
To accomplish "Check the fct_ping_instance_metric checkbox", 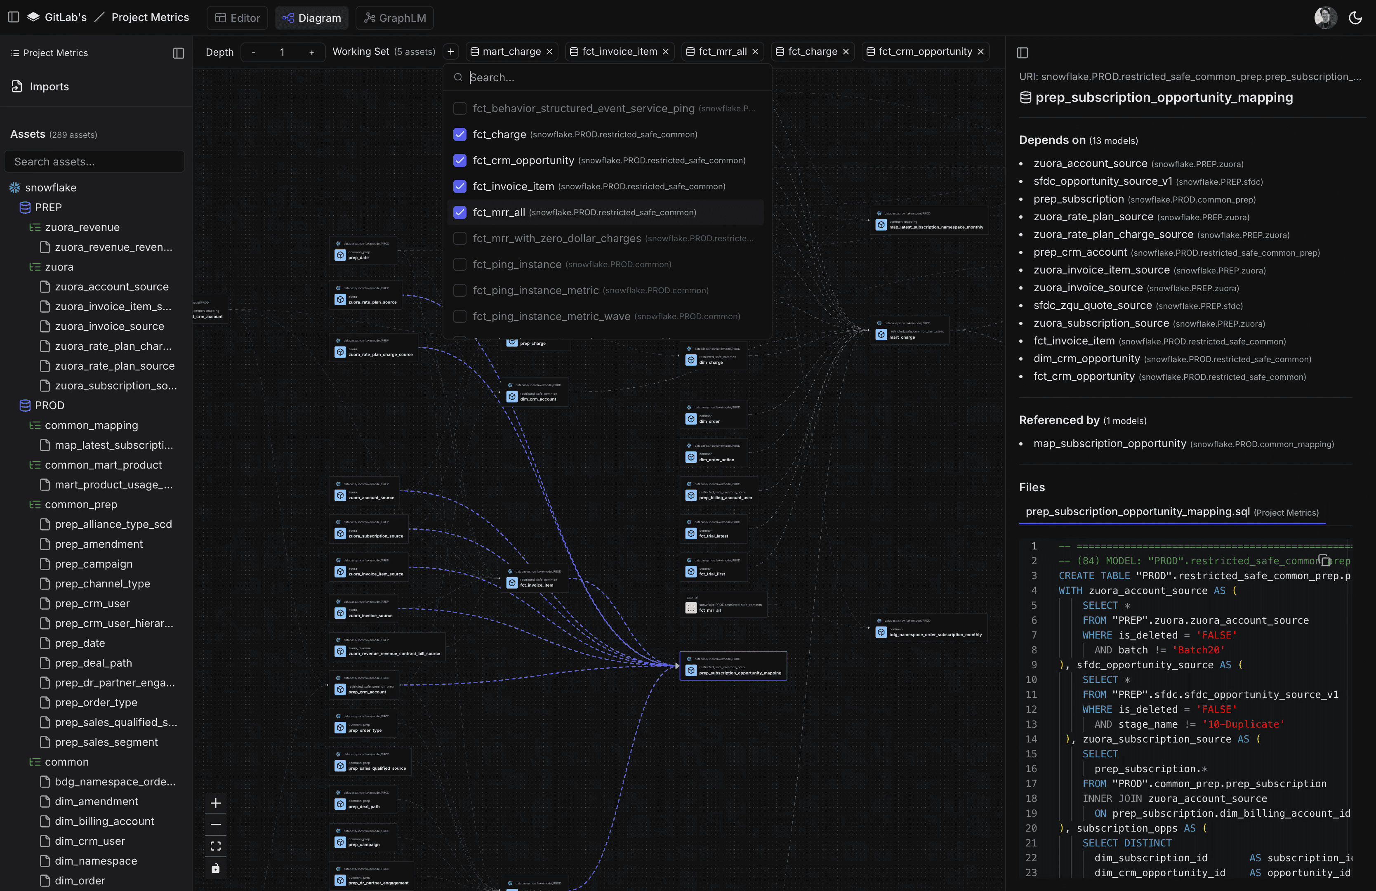I will click(459, 290).
